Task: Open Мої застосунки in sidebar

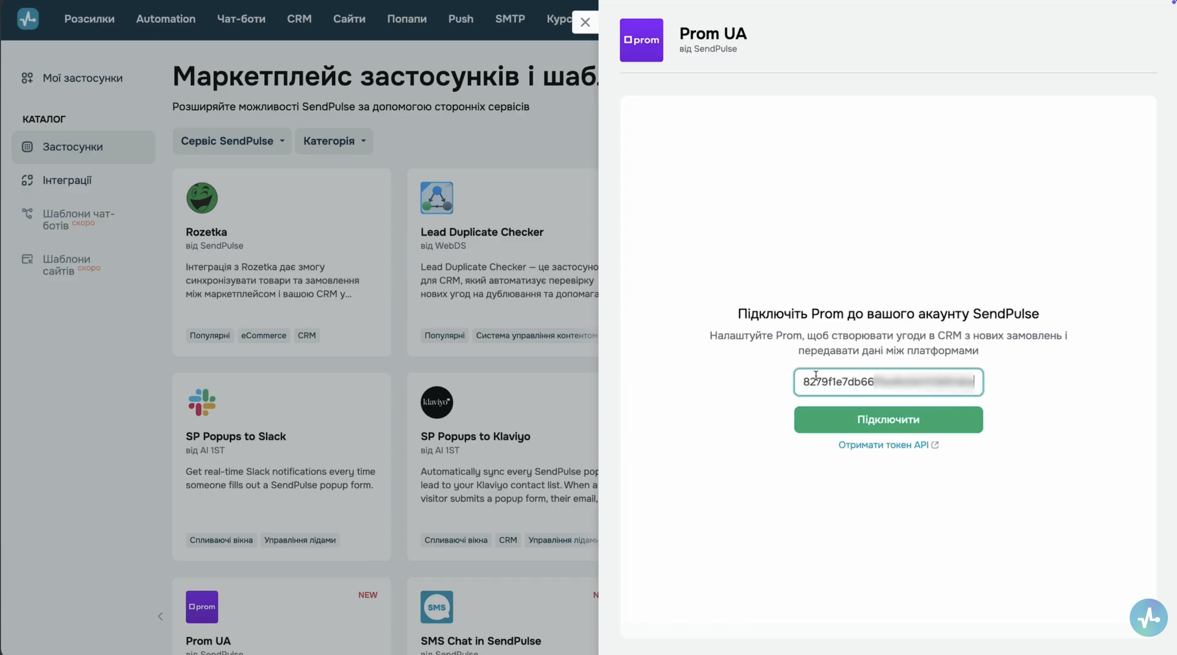Action: click(82, 78)
